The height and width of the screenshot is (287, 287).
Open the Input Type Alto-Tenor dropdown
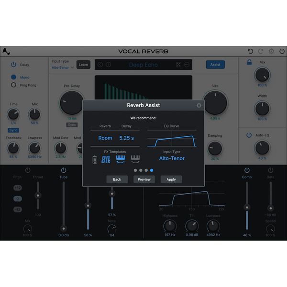(x=62, y=67)
